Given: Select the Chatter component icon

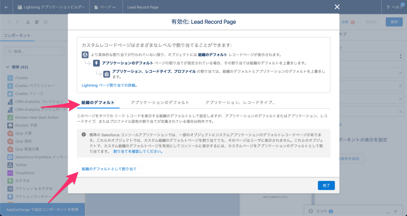Looking at the screenshot, I should [x=10, y=78].
